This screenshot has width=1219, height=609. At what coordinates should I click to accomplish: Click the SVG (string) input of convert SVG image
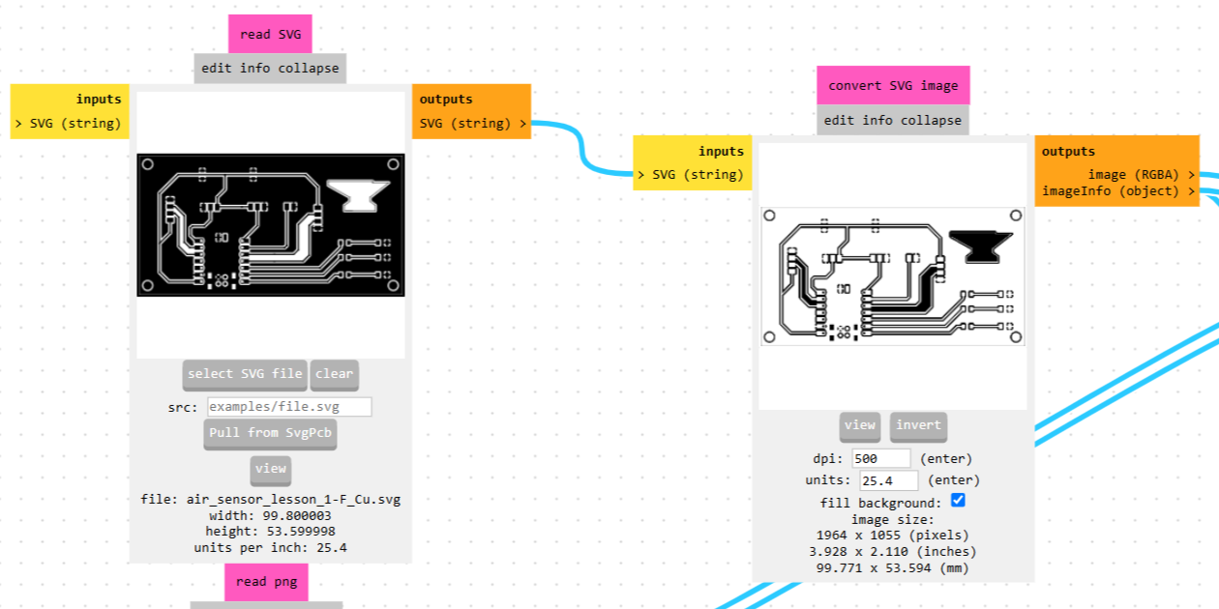coord(690,175)
